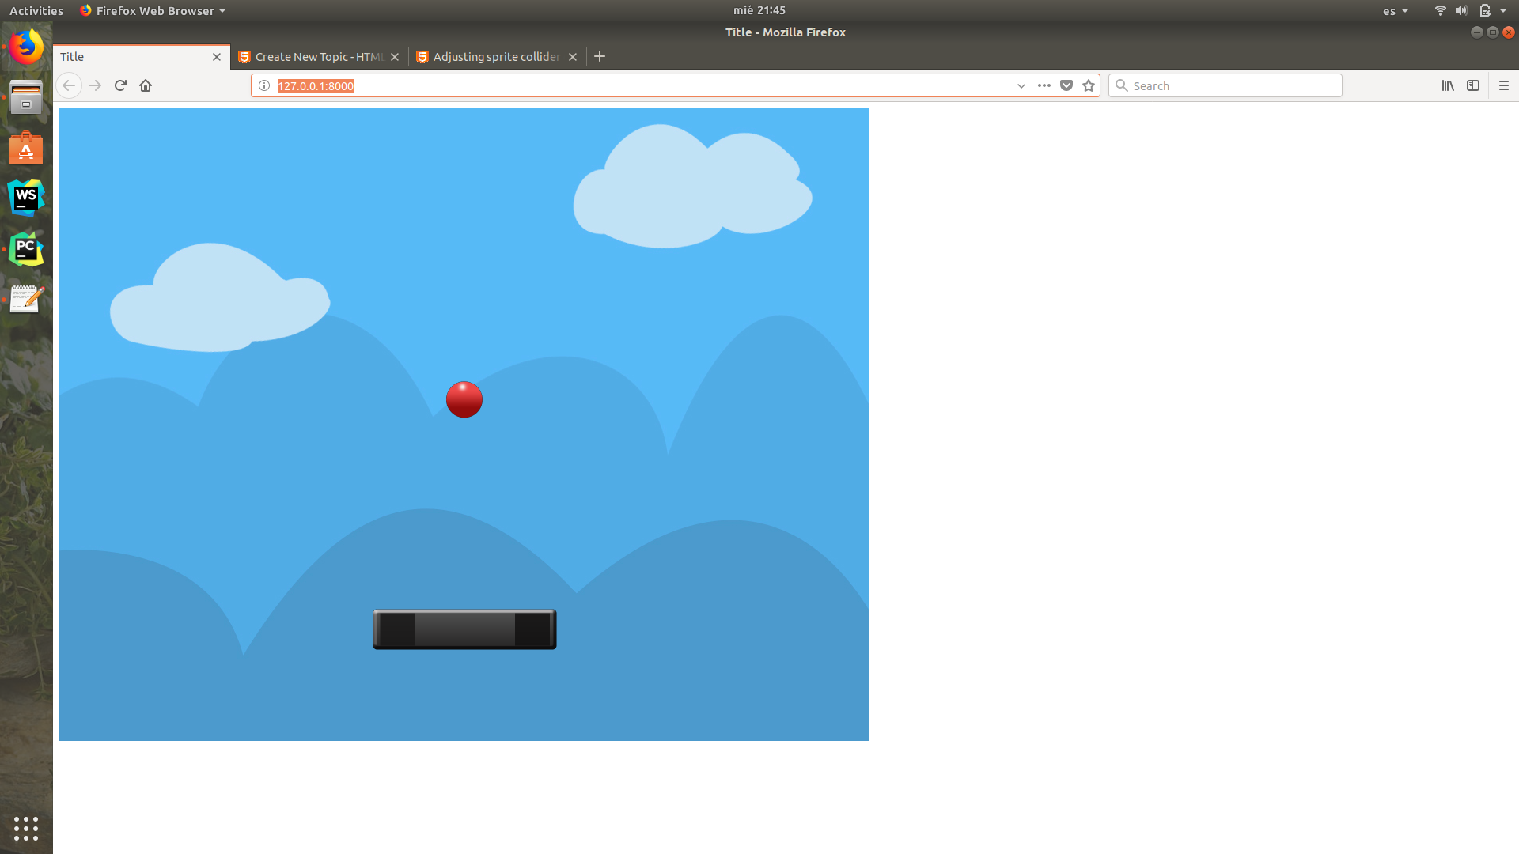Open PyCharm from the dock
This screenshot has width=1519, height=854.
point(26,249)
